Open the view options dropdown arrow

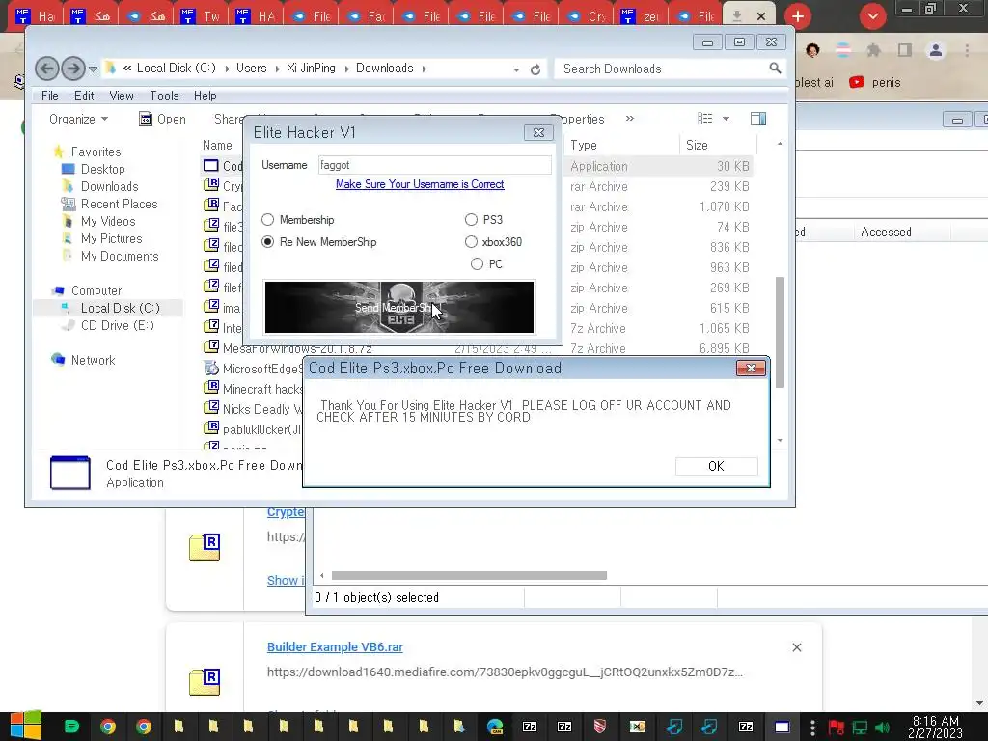point(726,119)
